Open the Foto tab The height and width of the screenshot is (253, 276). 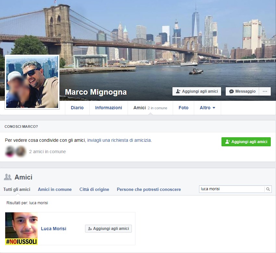coord(183,108)
